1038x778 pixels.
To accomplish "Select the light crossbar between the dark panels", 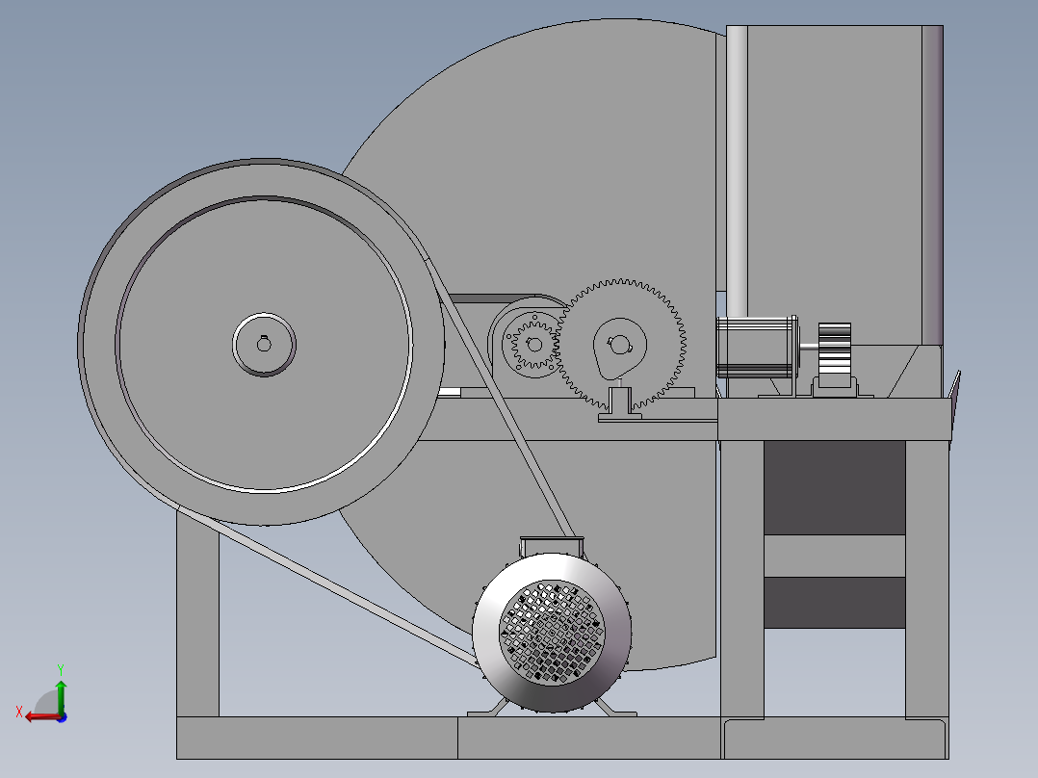I will click(834, 556).
